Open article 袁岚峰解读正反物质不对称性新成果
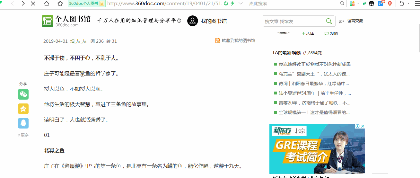420x178 pixels. pos(314,64)
